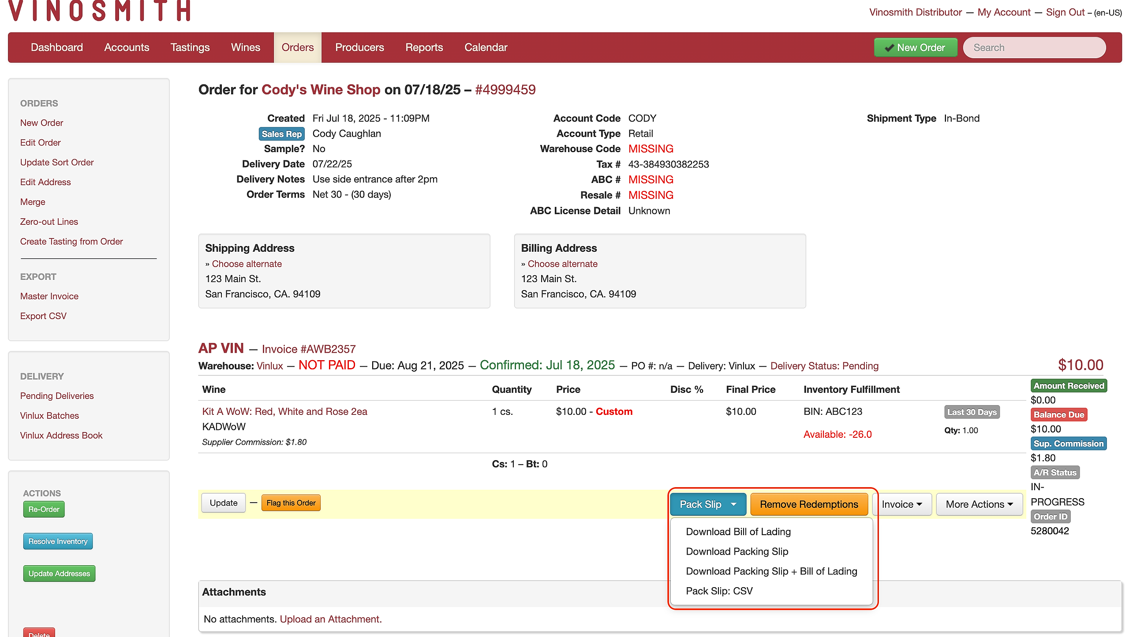Click Edit Address sidebar link

coord(45,182)
